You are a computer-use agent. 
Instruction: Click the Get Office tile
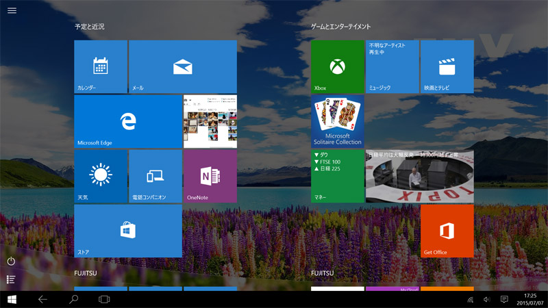(447, 231)
